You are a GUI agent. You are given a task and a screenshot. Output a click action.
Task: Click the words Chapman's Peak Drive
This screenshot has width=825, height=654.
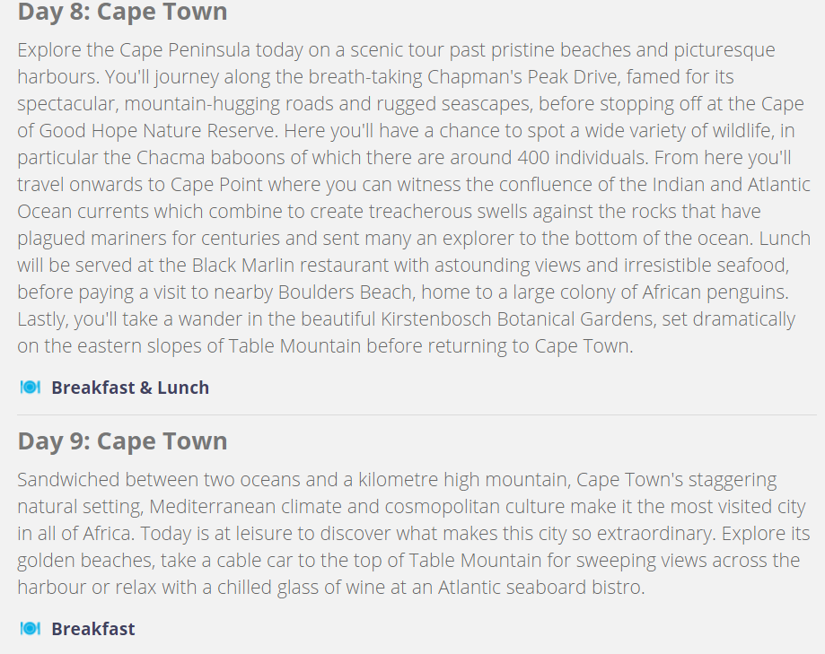point(522,77)
